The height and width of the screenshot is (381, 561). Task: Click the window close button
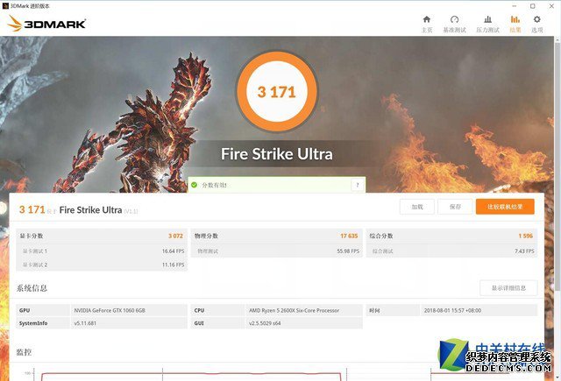pos(551,6)
